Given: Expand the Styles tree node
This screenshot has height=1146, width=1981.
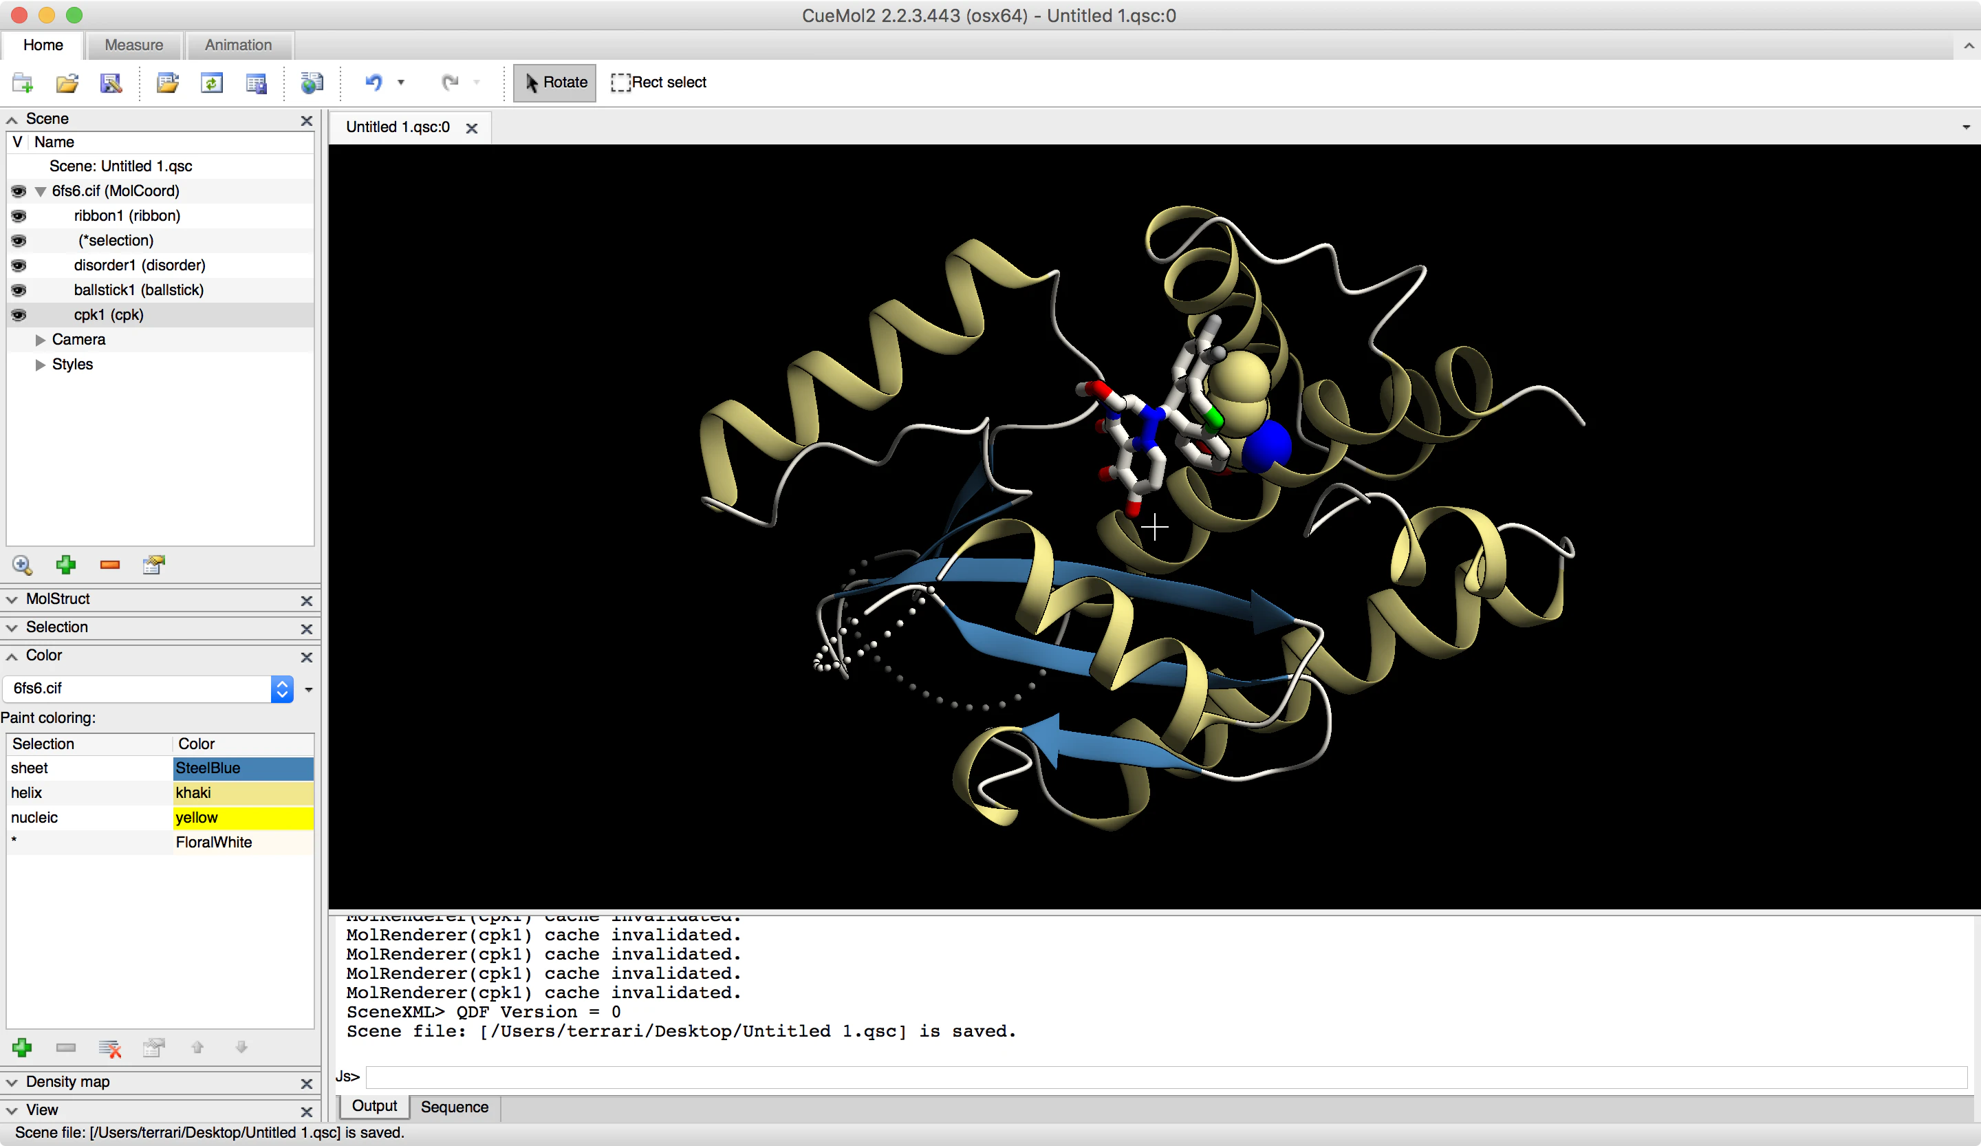Looking at the screenshot, I should [40, 365].
